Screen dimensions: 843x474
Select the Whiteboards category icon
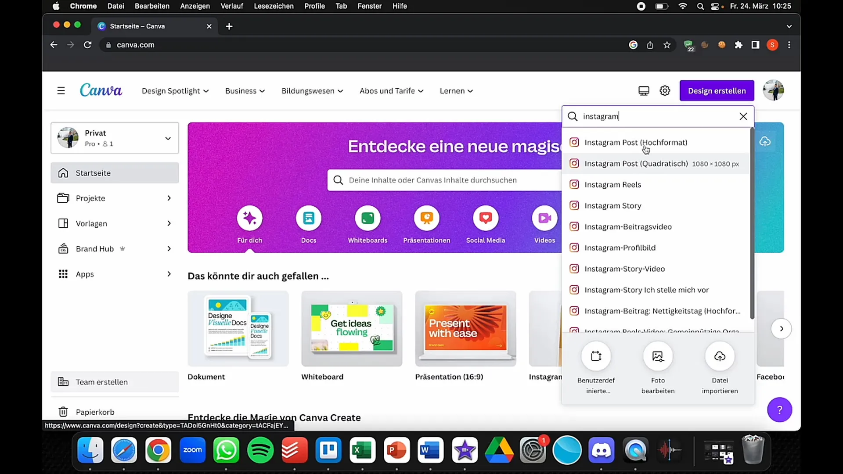click(367, 218)
